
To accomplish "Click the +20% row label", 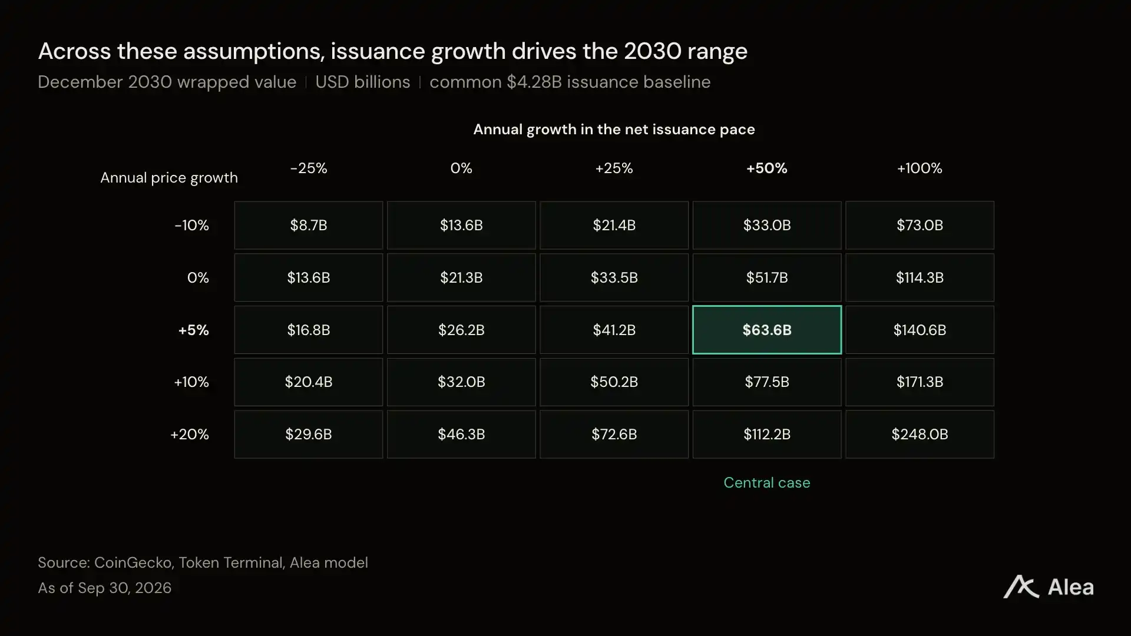I will click(189, 435).
